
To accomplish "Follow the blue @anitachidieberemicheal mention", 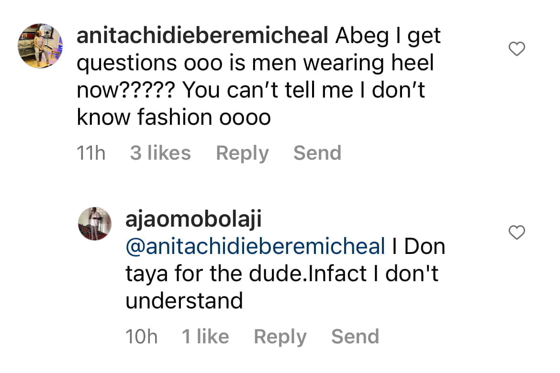I will pyautogui.click(x=256, y=246).
